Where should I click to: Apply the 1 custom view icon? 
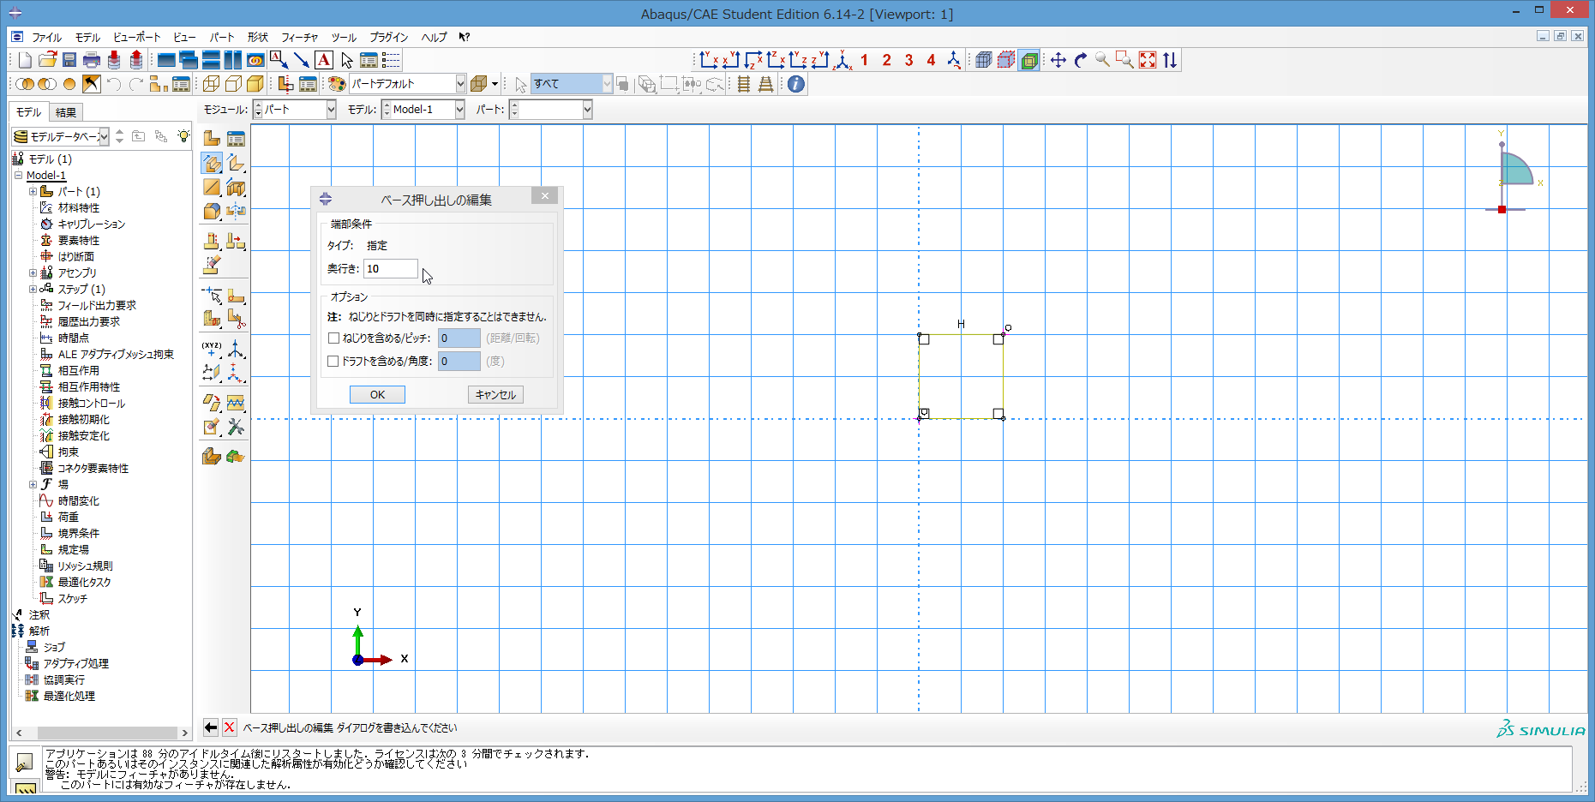coord(865,60)
